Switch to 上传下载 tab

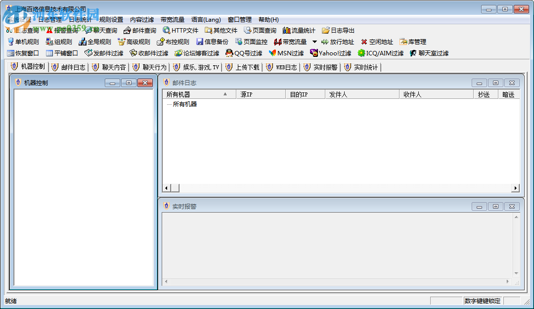click(243, 67)
